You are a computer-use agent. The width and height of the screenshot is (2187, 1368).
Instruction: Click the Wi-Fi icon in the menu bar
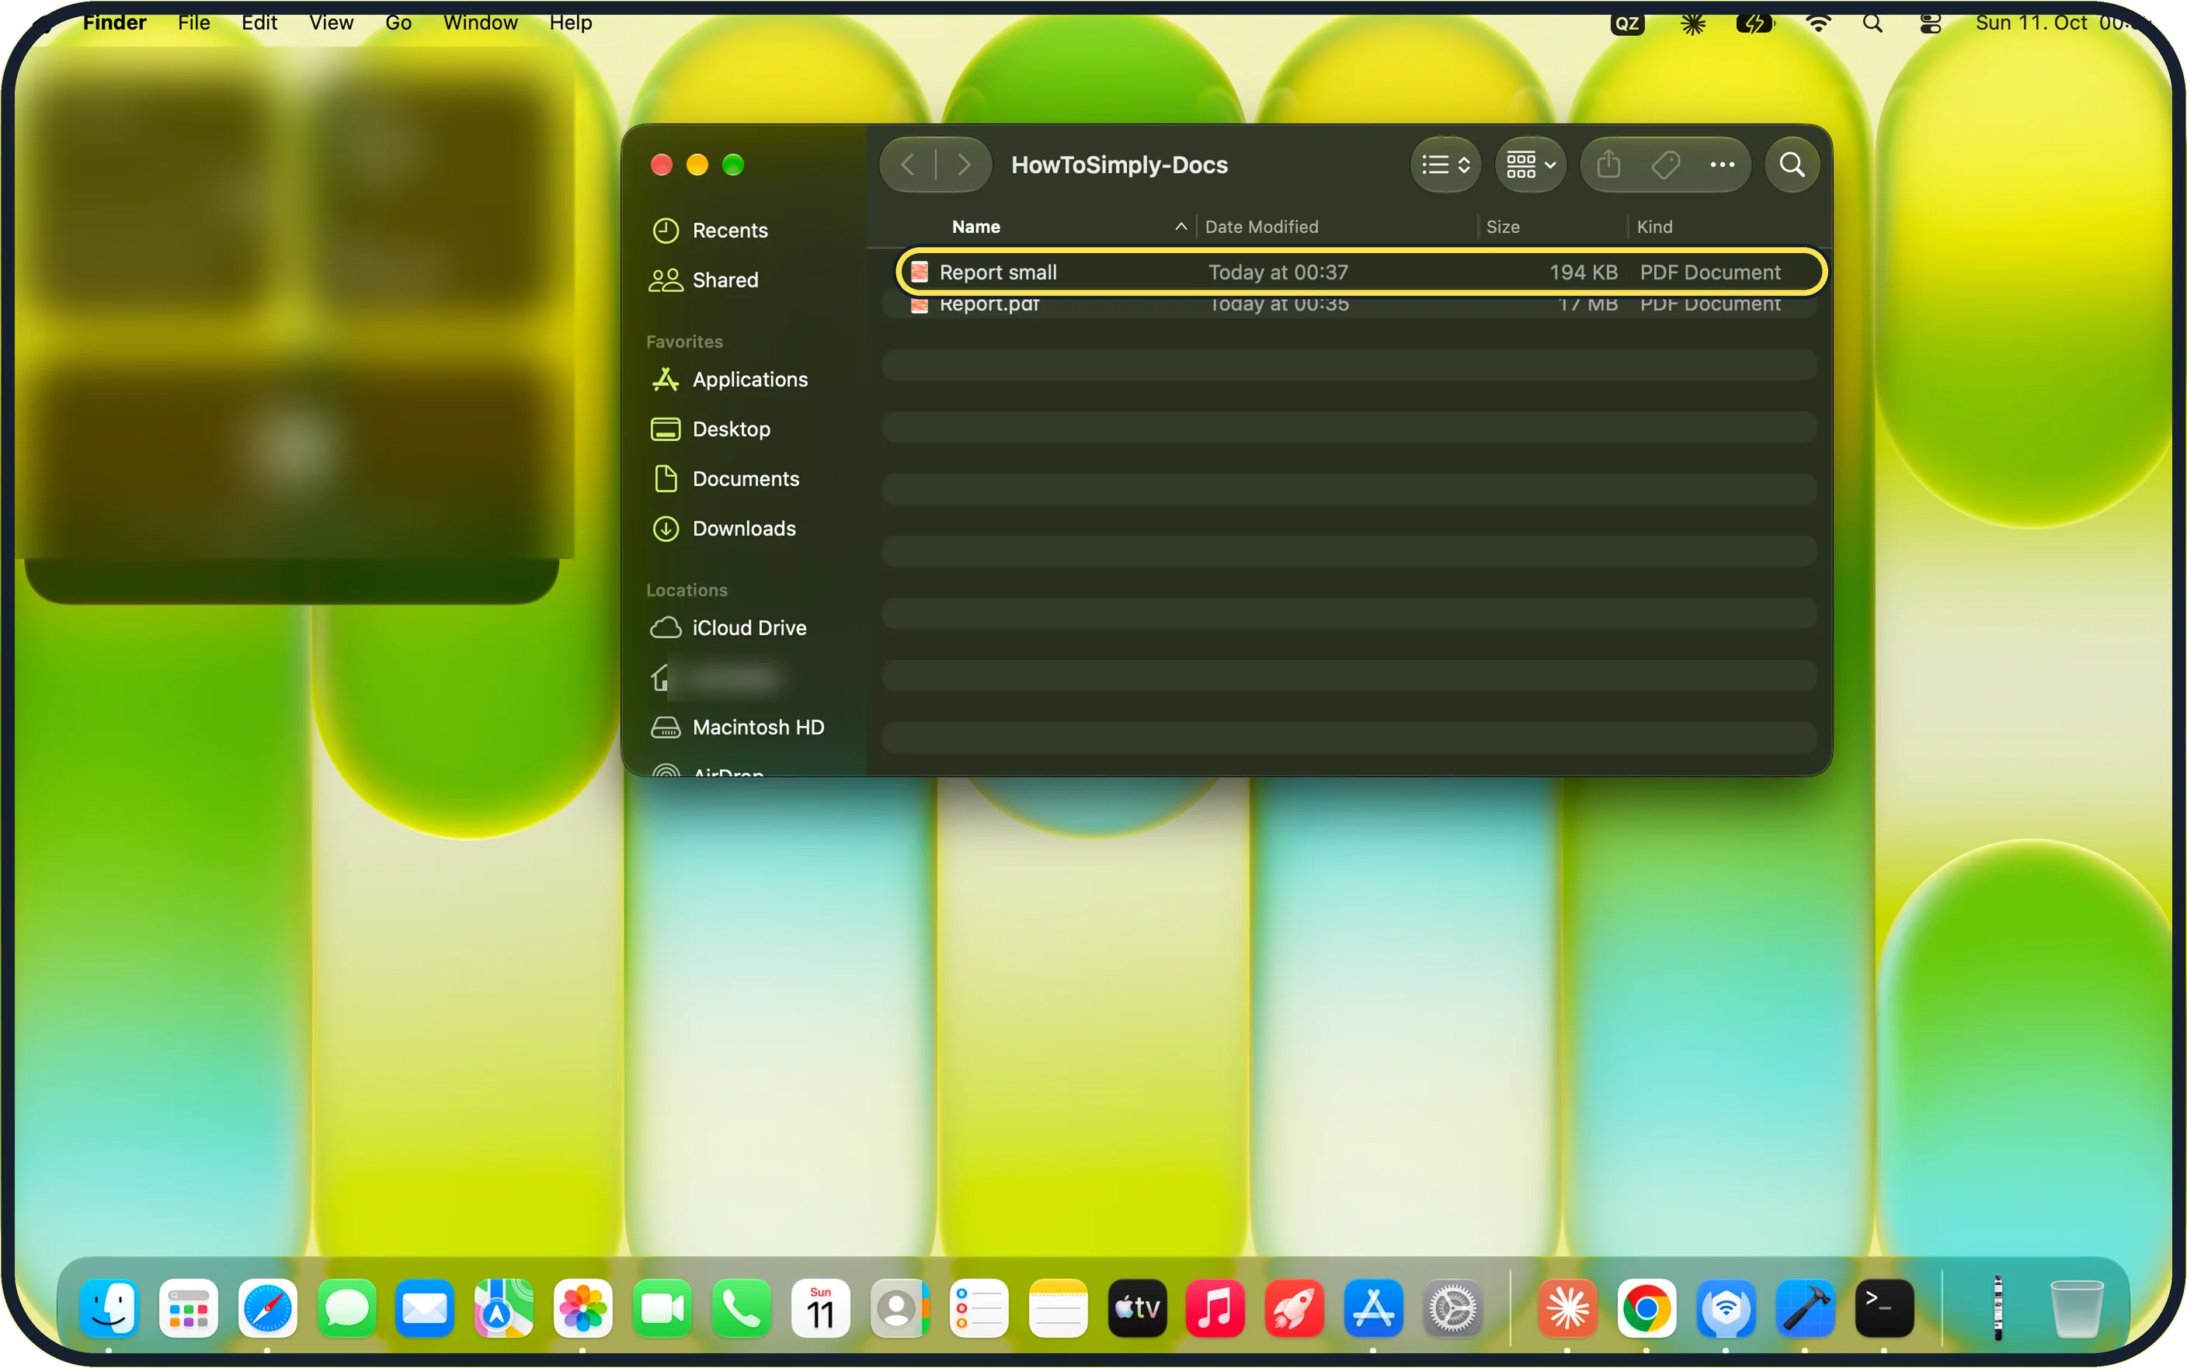[x=1817, y=23]
